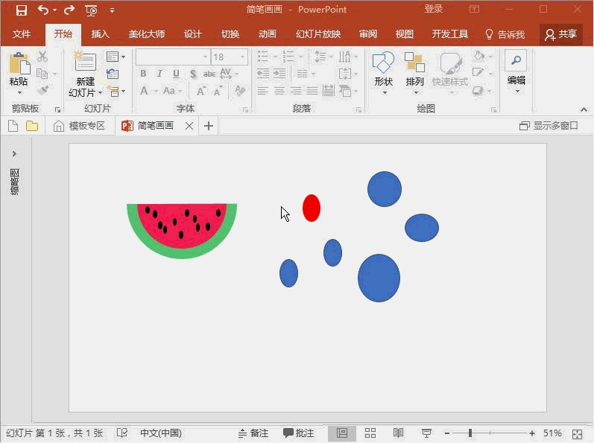Image resolution: width=594 pixels, height=443 pixels.
Task: Click the 告诉我 search box
Action: (x=505, y=34)
